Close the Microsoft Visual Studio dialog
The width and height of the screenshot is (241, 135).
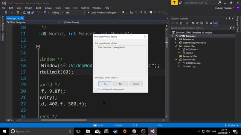[145, 36]
